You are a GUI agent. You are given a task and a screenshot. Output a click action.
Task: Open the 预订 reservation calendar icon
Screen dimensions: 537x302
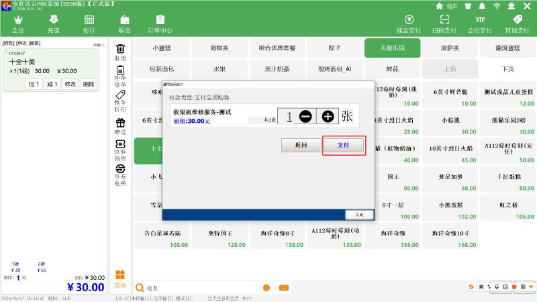point(89,24)
